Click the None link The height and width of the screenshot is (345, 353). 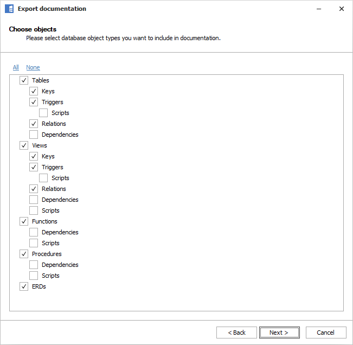(x=33, y=67)
